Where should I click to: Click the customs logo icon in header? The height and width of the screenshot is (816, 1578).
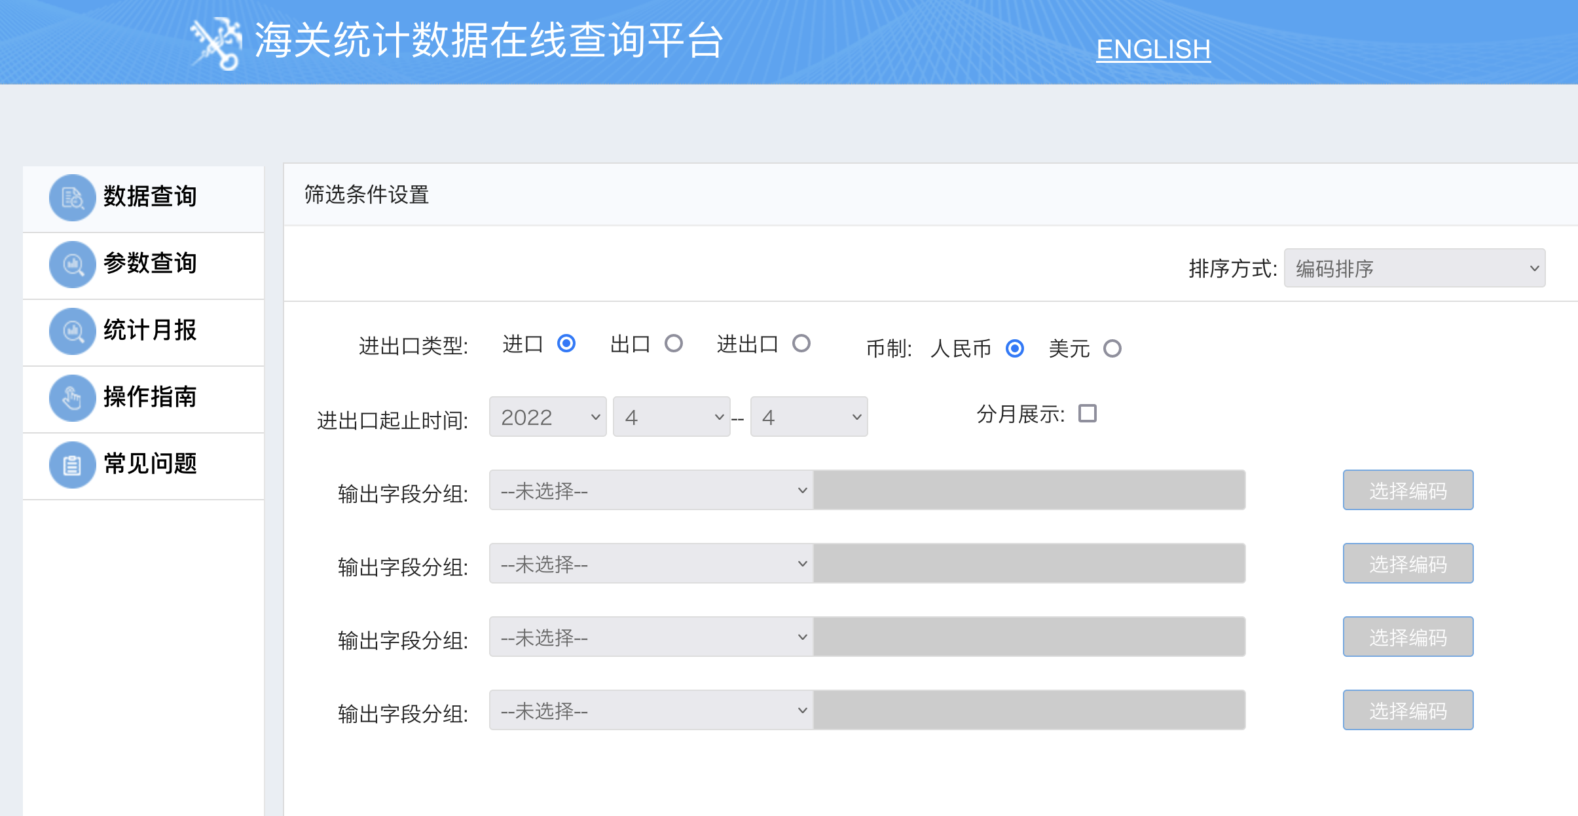point(217,43)
